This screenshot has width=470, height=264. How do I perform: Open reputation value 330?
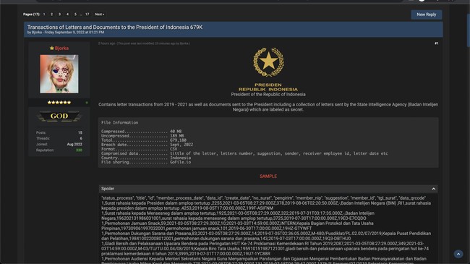click(x=79, y=150)
